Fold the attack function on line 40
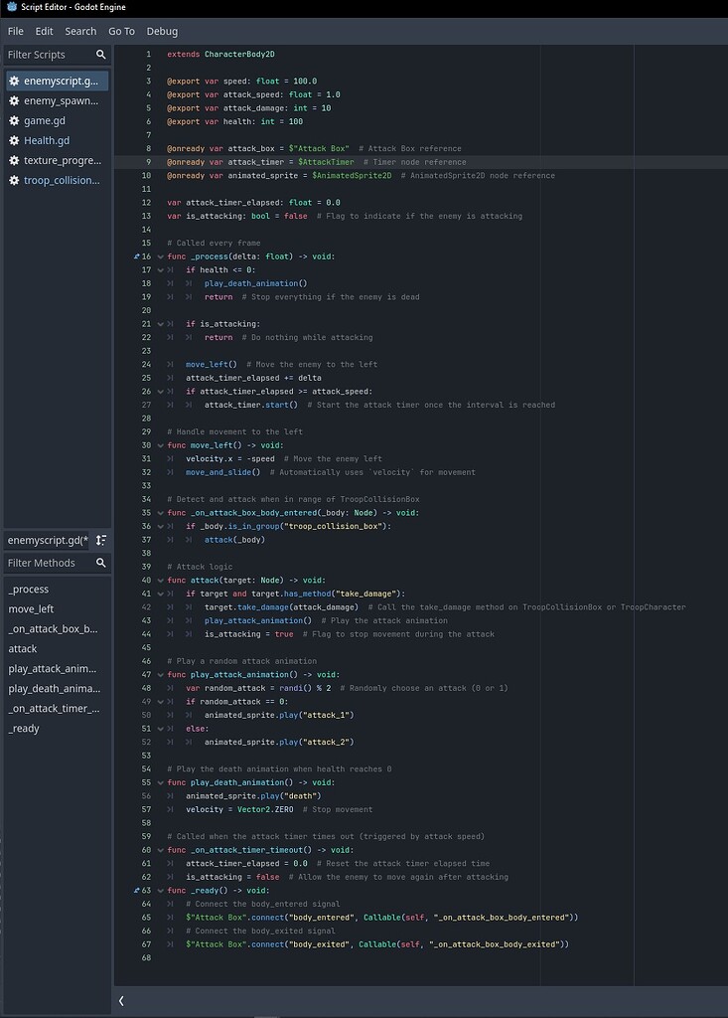The height and width of the screenshot is (1018, 728). [158, 581]
